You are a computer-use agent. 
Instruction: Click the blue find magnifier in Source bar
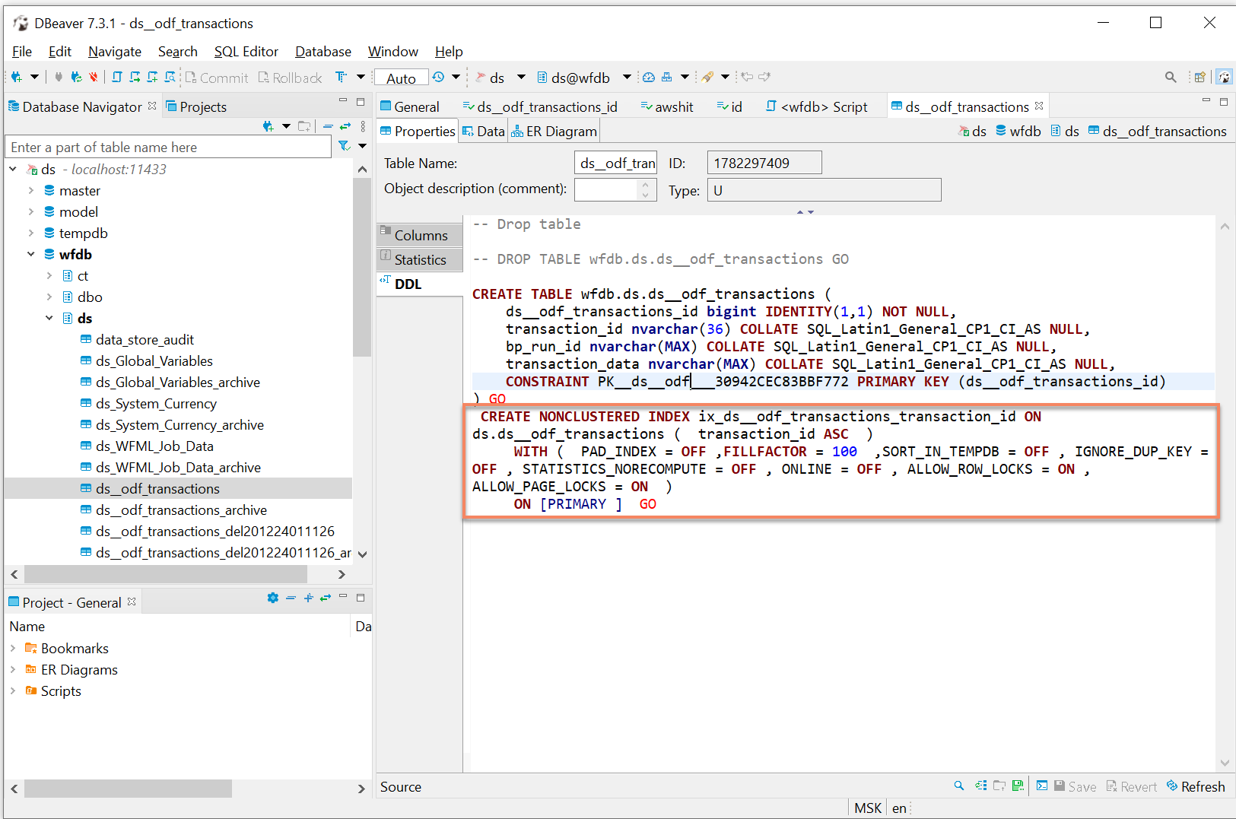tap(959, 786)
